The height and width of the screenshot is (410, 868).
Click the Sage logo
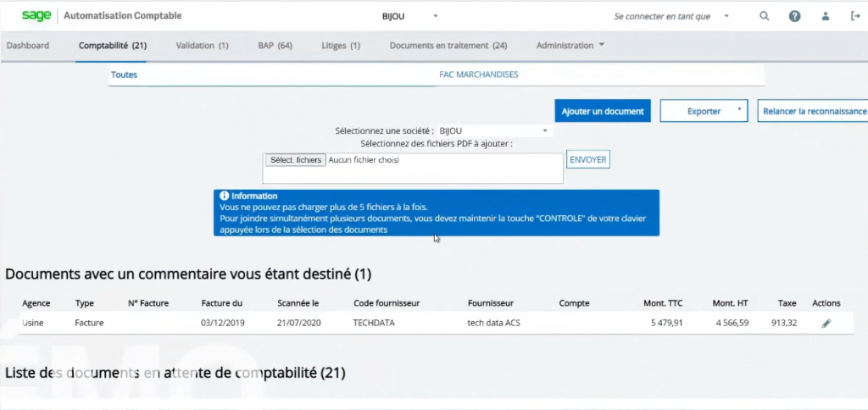point(36,15)
